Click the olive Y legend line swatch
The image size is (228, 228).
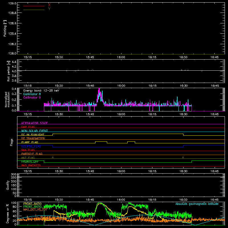pos(34,10)
